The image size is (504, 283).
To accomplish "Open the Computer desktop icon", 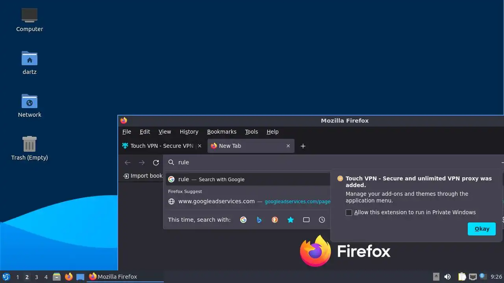I will pos(30,19).
